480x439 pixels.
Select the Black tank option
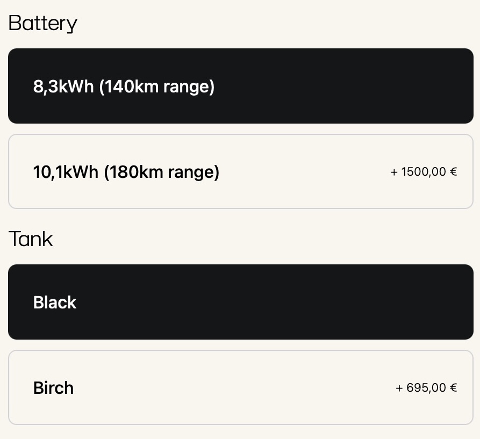(x=240, y=302)
